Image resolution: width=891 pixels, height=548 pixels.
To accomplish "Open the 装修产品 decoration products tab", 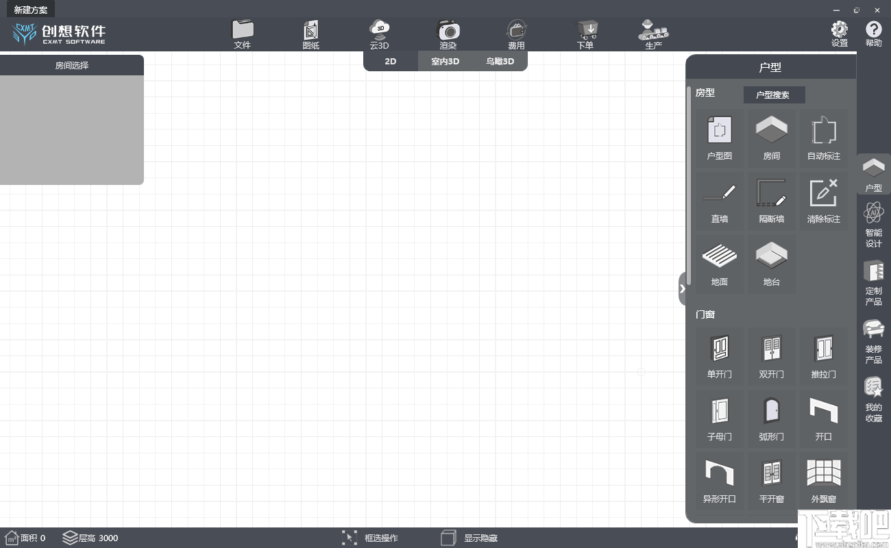I will 874,341.
